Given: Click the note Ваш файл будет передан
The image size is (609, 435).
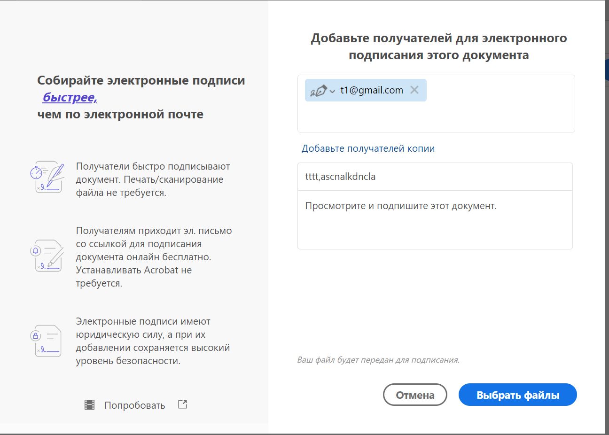Looking at the screenshot, I should pos(378,360).
